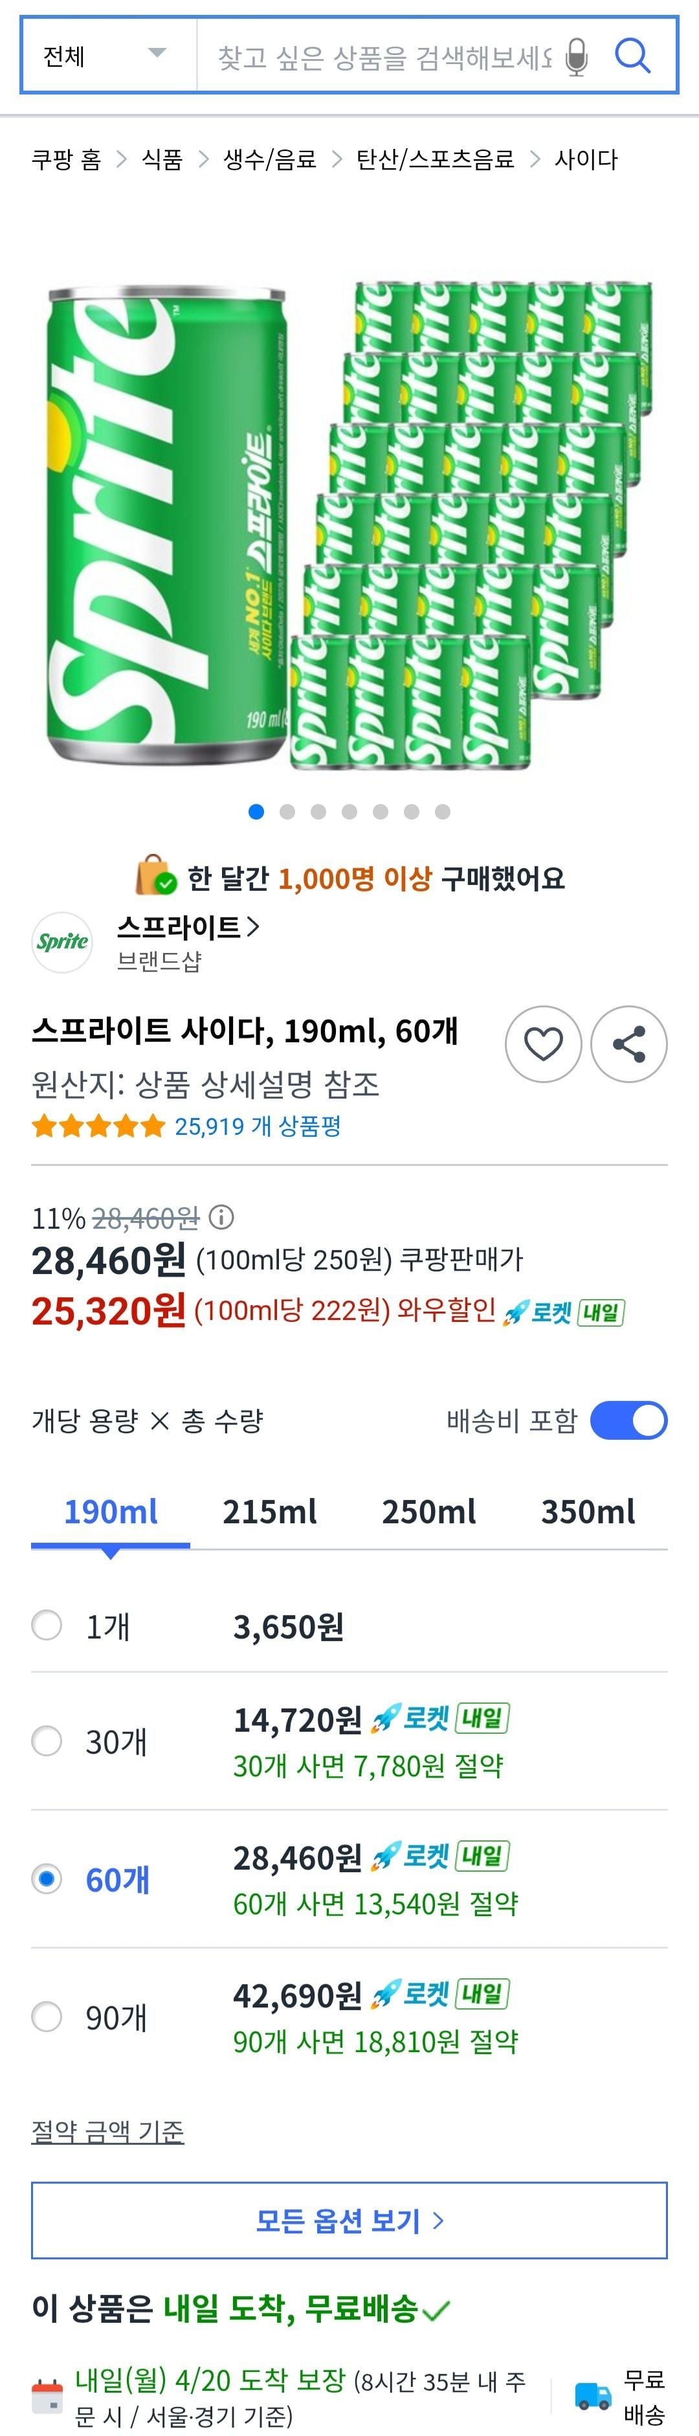Click the 절약 금액 기준 link
Viewport: 699px width, 2436px height.
[x=108, y=2130]
